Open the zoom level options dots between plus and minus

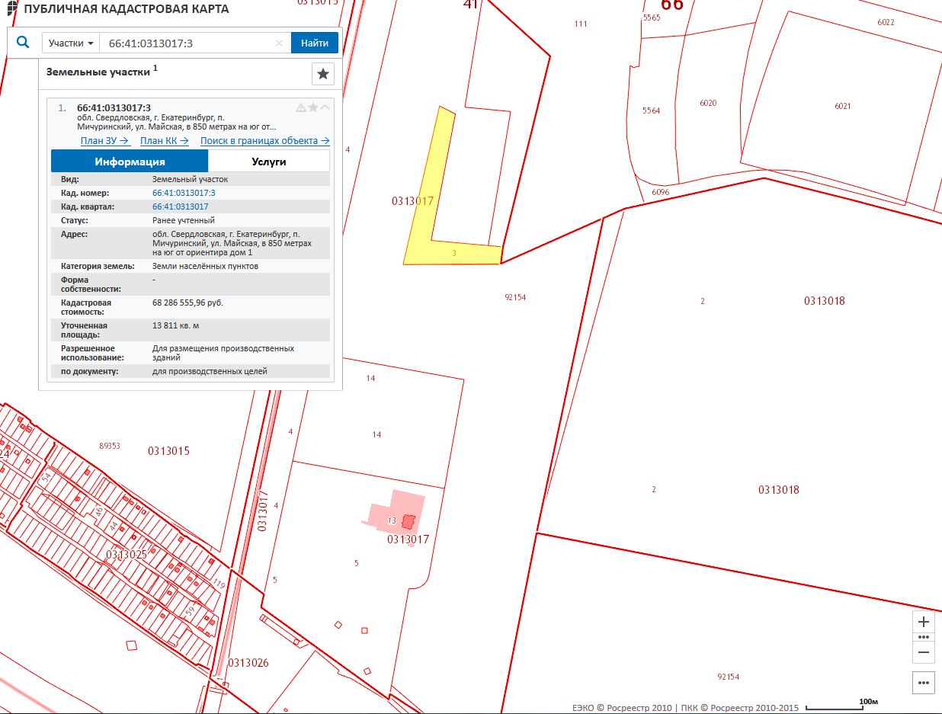tap(924, 637)
